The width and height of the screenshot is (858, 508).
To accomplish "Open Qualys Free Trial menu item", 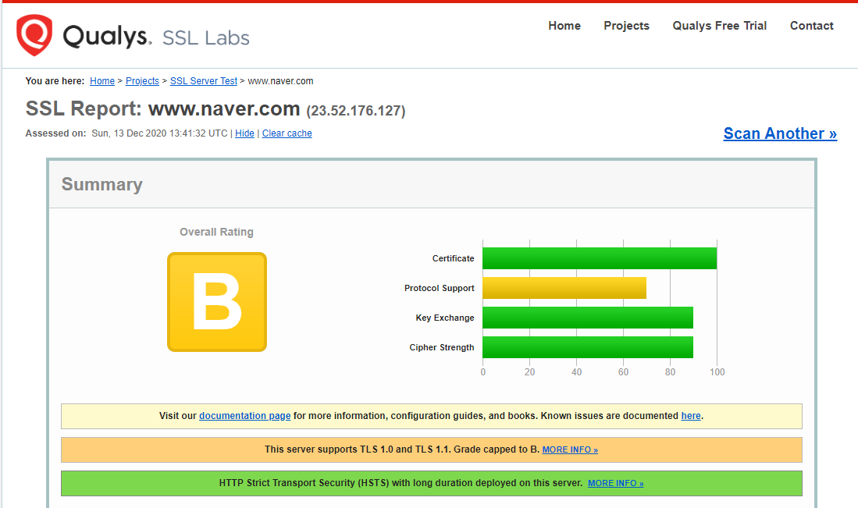I will coord(719,26).
